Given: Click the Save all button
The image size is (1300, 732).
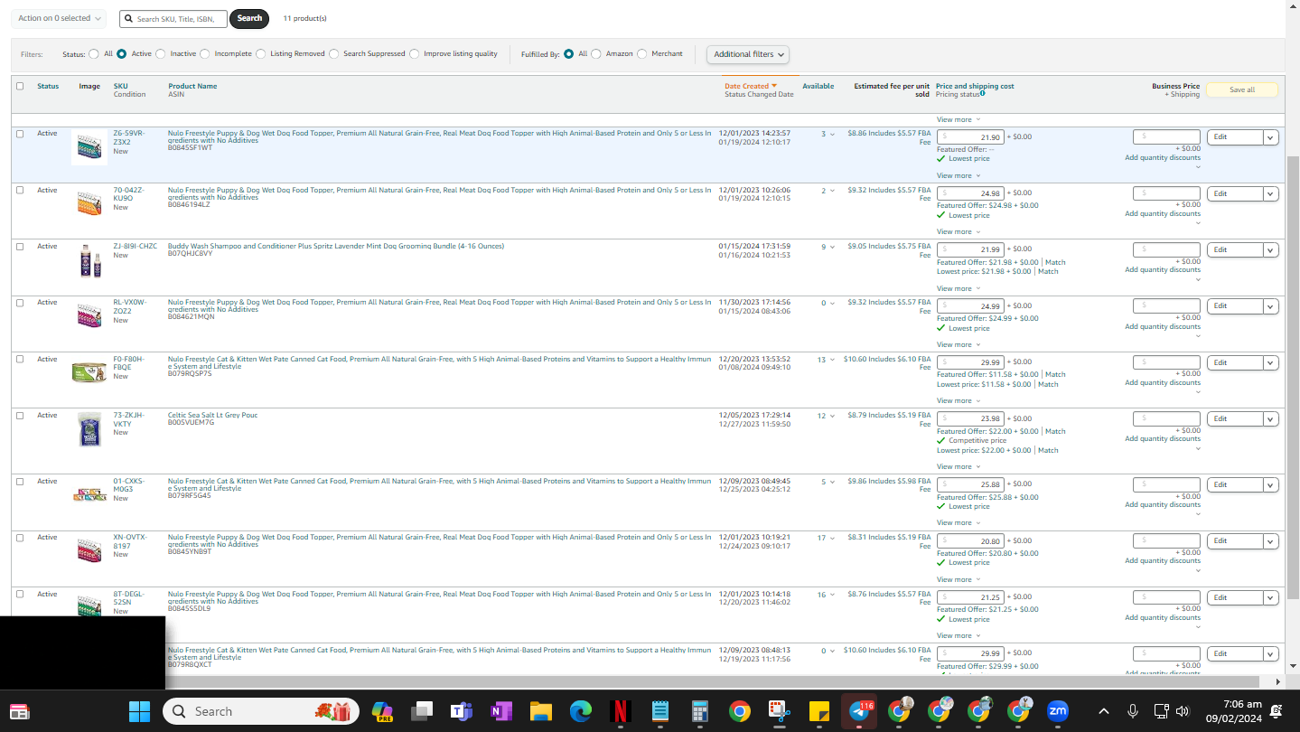Looking at the screenshot, I should click(1242, 89).
